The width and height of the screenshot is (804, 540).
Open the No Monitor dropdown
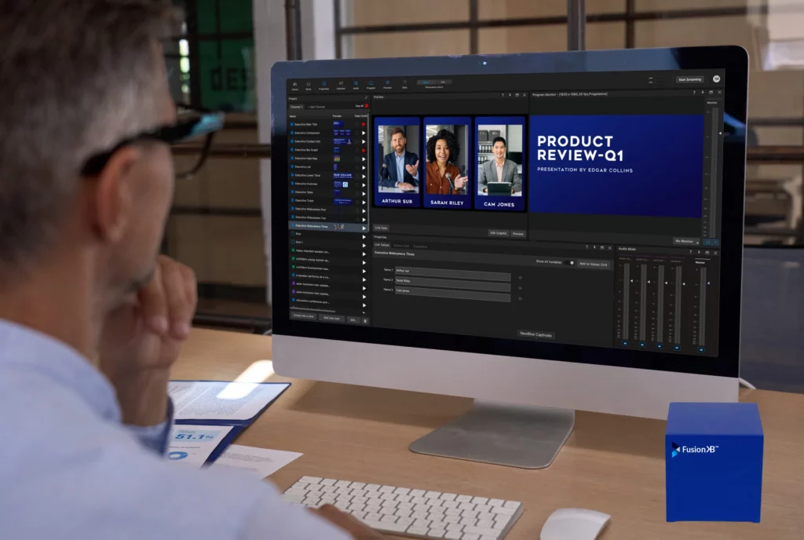pos(686,241)
